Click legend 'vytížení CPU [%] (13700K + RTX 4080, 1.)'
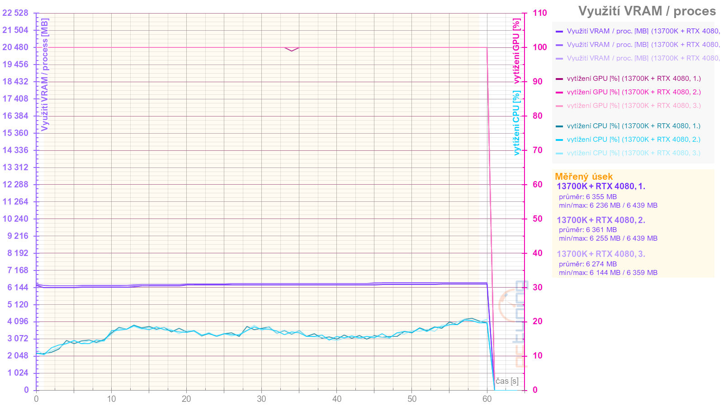 click(x=628, y=126)
